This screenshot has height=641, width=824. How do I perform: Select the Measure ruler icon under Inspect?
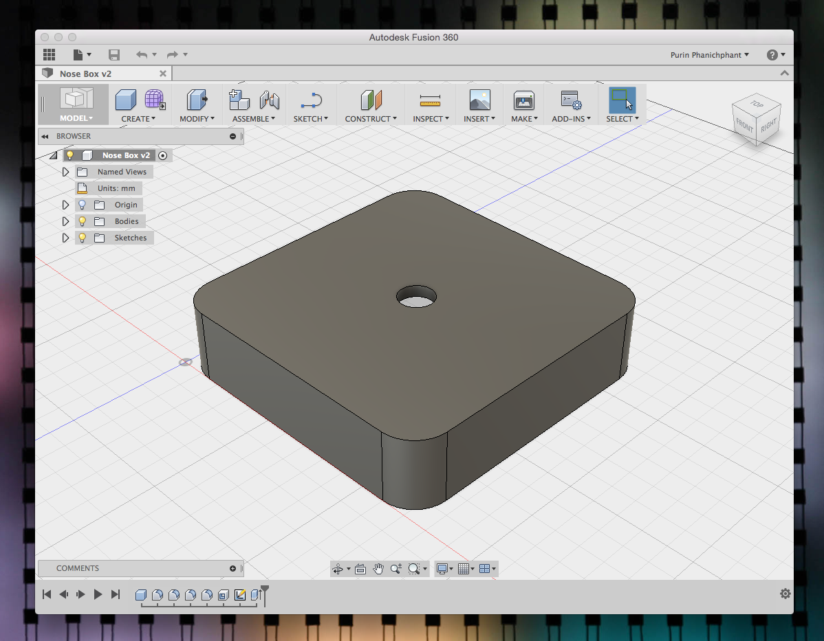point(430,100)
